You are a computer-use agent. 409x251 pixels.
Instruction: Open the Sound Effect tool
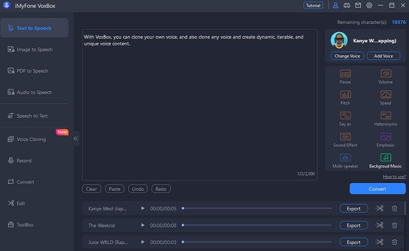click(x=345, y=139)
